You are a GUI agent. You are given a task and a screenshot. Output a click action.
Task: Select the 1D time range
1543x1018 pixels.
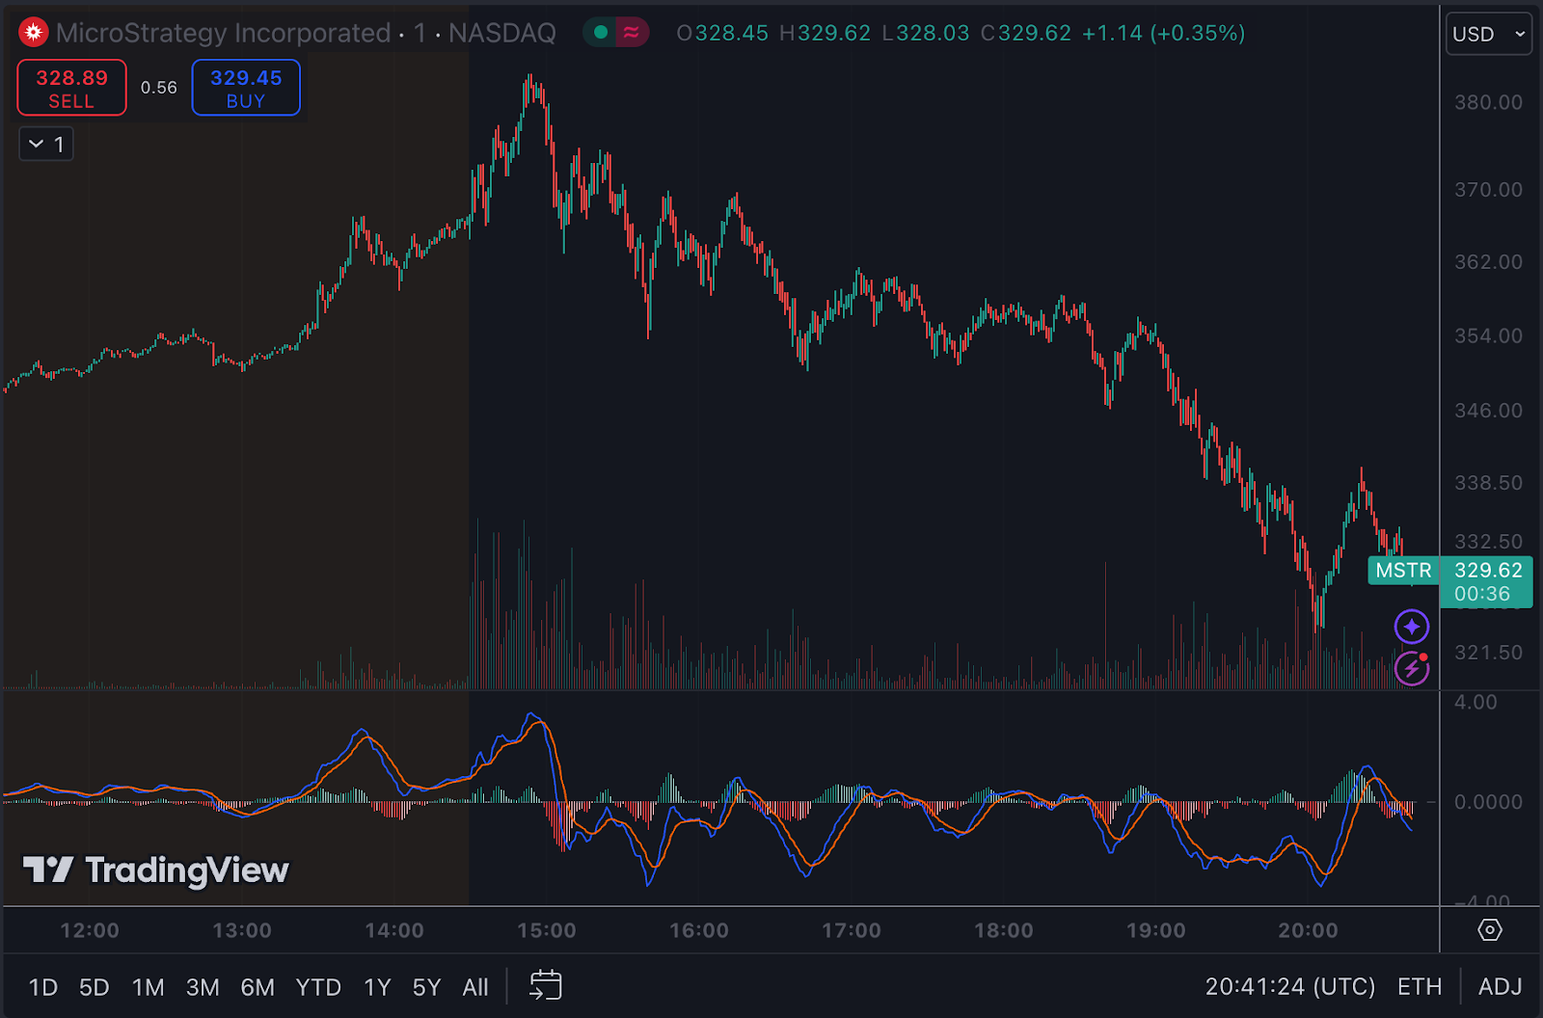(x=43, y=987)
